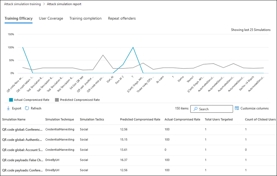This screenshot has height=176, width=277.
Task: Click the Refresh circular arrow icon
Action: tap(27, 108)
